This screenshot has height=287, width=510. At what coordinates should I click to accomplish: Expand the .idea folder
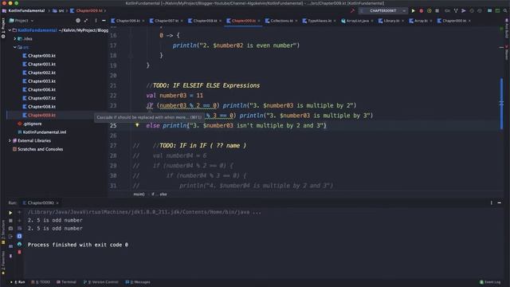click(14, 39)
